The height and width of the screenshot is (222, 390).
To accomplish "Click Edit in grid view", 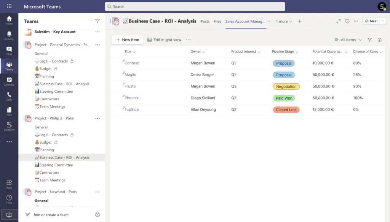I will pos(165,40).
